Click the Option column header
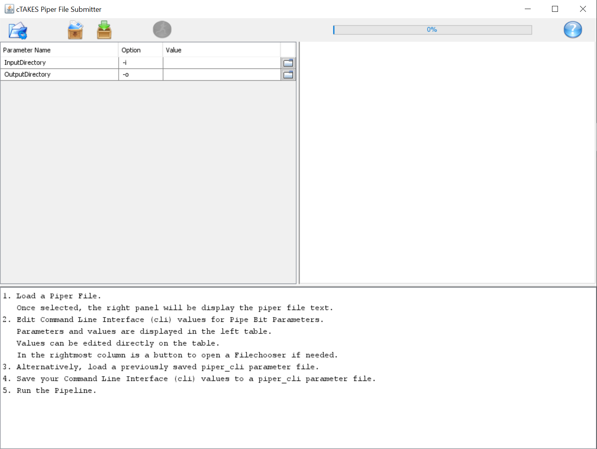Viewport: 597px width, 449px height. click(140, 50)
